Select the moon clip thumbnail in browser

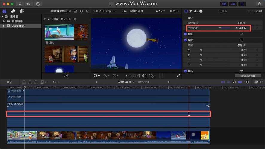pyautogui.click(x=59, y=69)
